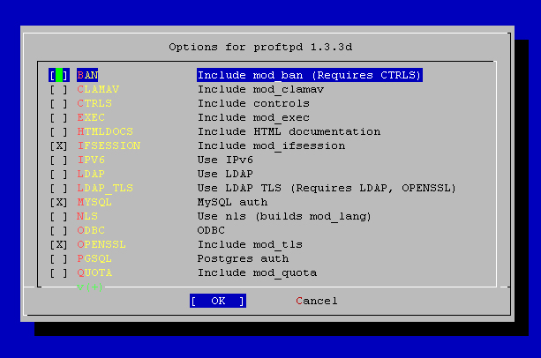Select the BAN option label
Viewport: 541px width, 358px height.
[87, 75]
